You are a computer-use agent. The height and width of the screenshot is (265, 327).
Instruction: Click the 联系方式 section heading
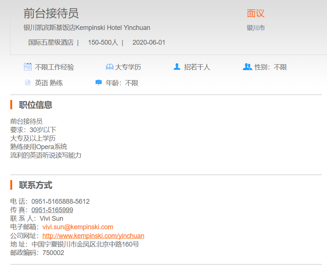(x=36, y=185)
